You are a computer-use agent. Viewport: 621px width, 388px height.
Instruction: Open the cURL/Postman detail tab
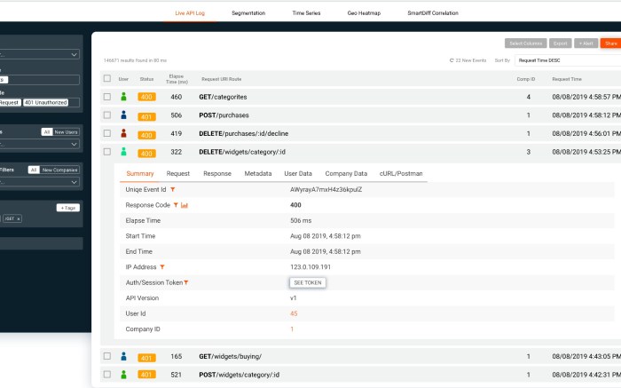point(401,174)
